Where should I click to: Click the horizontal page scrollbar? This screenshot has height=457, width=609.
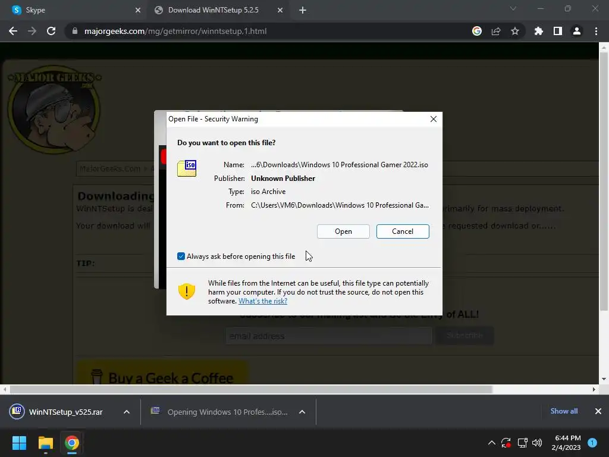252,389
